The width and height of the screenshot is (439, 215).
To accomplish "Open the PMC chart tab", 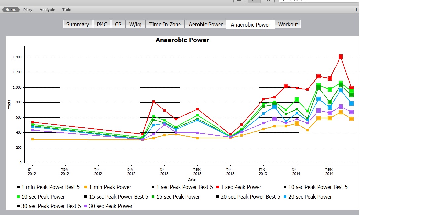I will tap(102, 24).
